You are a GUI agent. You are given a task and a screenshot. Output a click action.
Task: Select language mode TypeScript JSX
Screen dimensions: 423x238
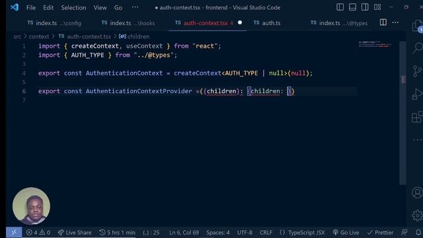[x=302, y=233]
